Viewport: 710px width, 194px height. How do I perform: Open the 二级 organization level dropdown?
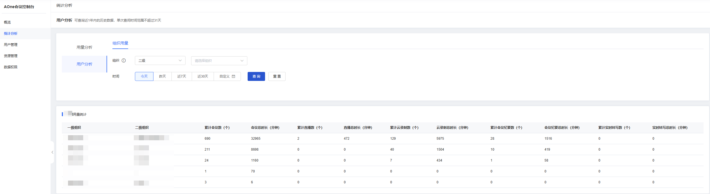coord(160,60)
